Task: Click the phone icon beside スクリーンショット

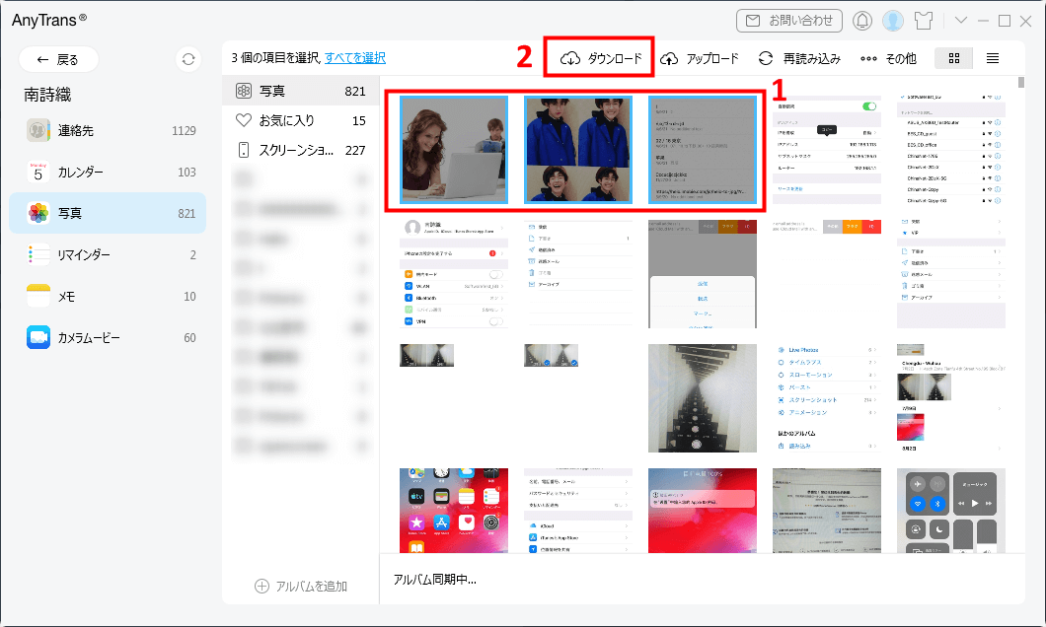Action: [244, 150]
